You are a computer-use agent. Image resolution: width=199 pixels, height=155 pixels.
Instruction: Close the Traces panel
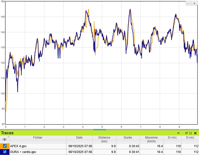pyautogui.click(x=195, y=133)
